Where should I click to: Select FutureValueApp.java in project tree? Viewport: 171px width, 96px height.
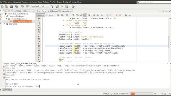22,21
